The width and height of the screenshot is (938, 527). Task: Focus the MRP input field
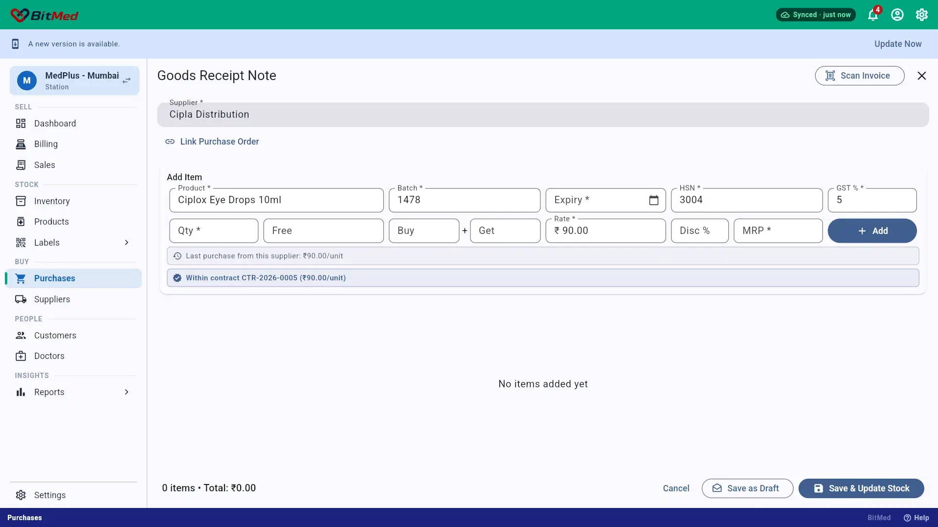coord(778,231)
